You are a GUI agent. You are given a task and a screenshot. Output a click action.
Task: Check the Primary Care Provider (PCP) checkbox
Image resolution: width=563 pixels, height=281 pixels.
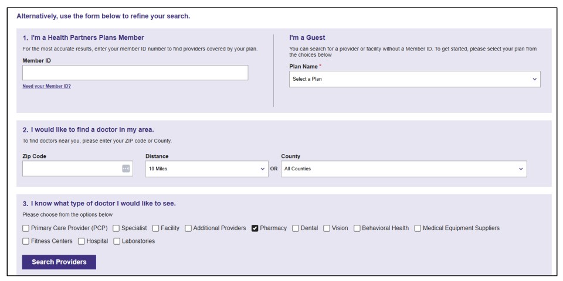[x=26, y=228]
